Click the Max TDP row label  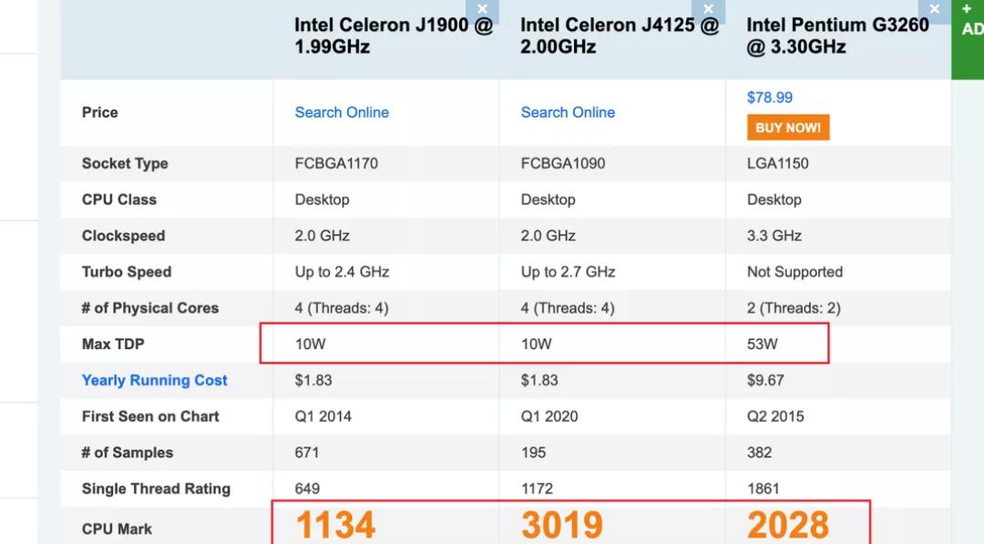click(x=113, y=344)
